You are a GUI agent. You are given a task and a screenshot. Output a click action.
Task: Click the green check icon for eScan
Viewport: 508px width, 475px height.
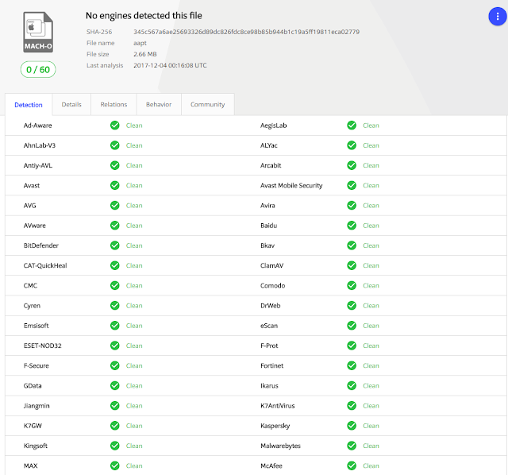[x=352, y=326]
